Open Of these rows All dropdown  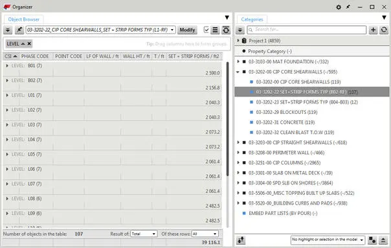coord(205,234)
